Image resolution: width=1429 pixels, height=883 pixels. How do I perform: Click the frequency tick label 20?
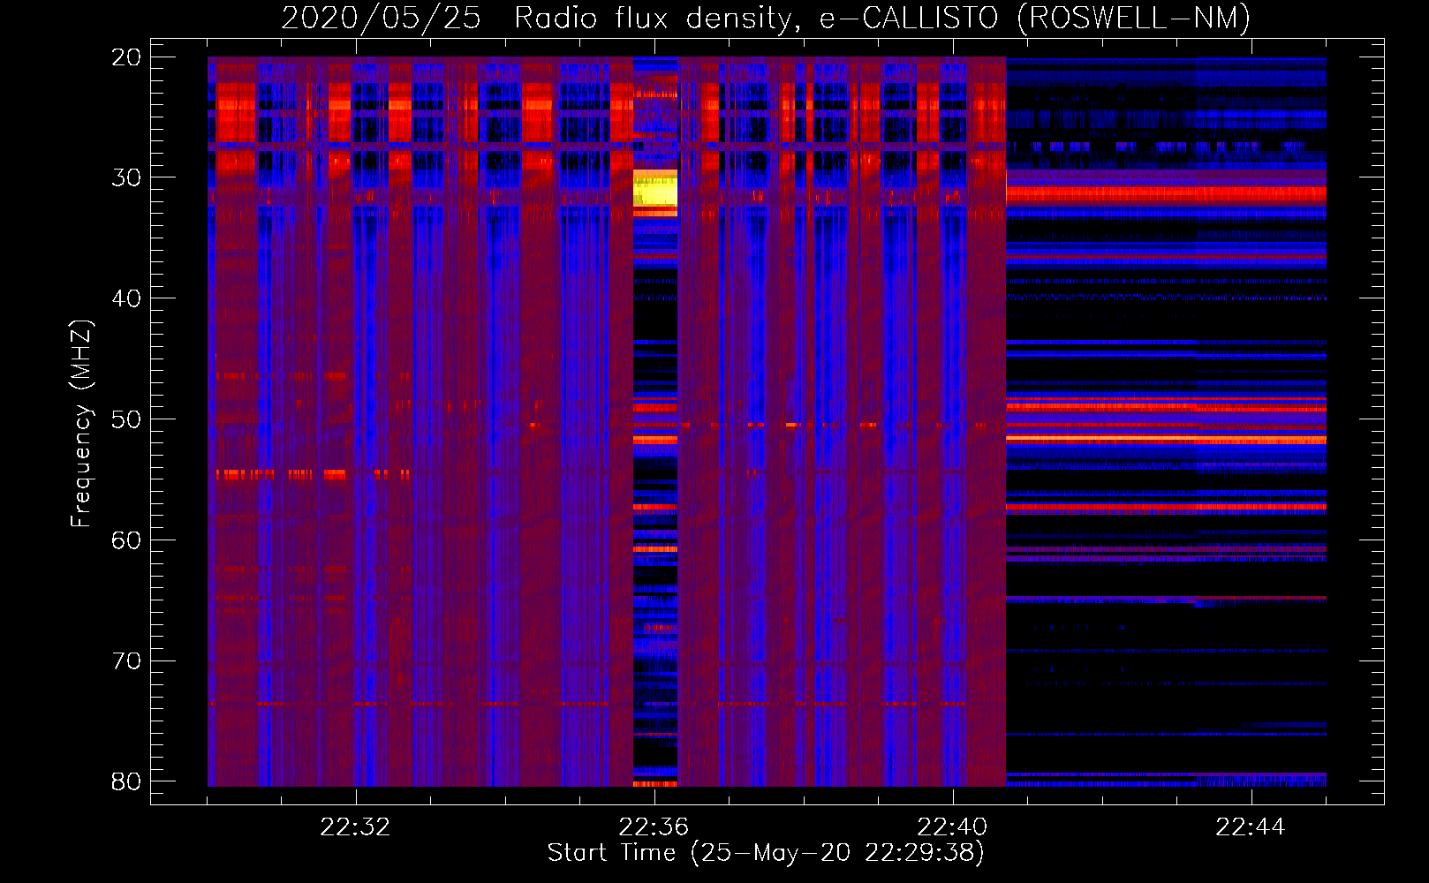pyautogui.click(x=126, y=57)
